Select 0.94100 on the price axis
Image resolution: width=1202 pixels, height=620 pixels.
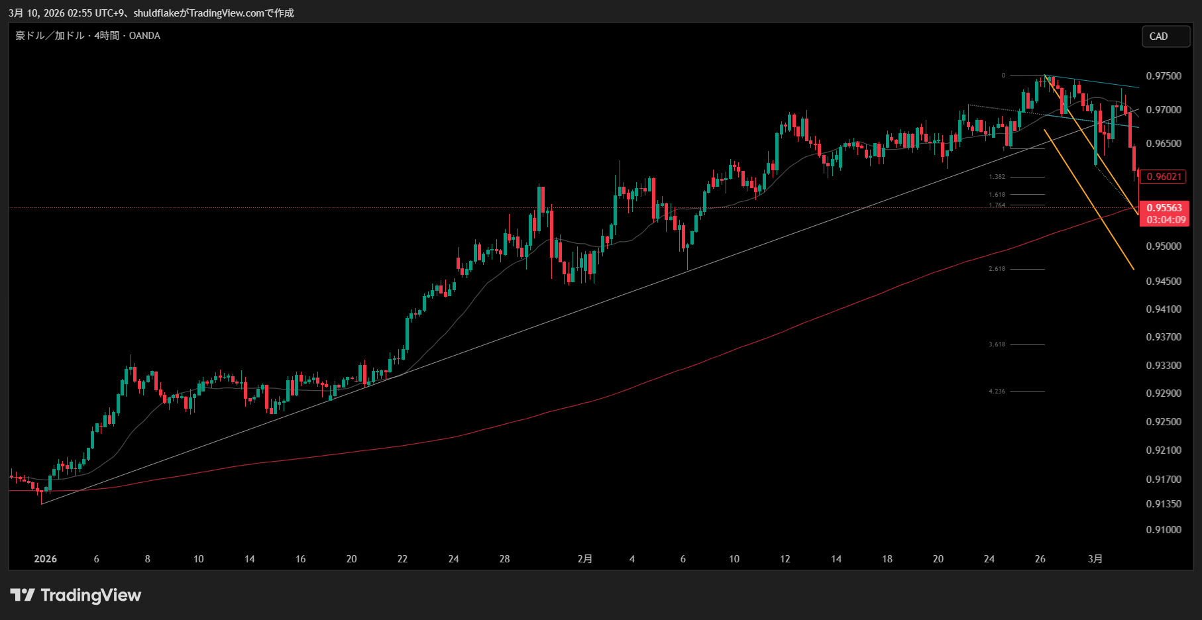pos(1164,309)
